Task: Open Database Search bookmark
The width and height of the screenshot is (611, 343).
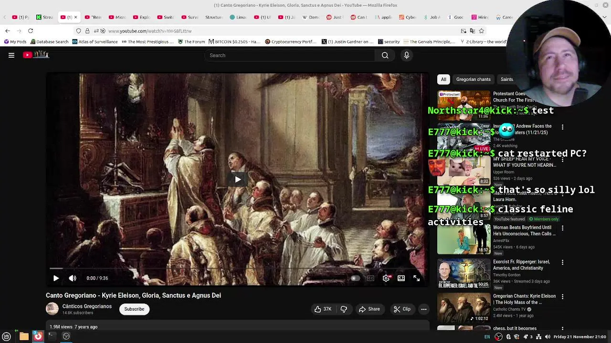Action: 49,42
